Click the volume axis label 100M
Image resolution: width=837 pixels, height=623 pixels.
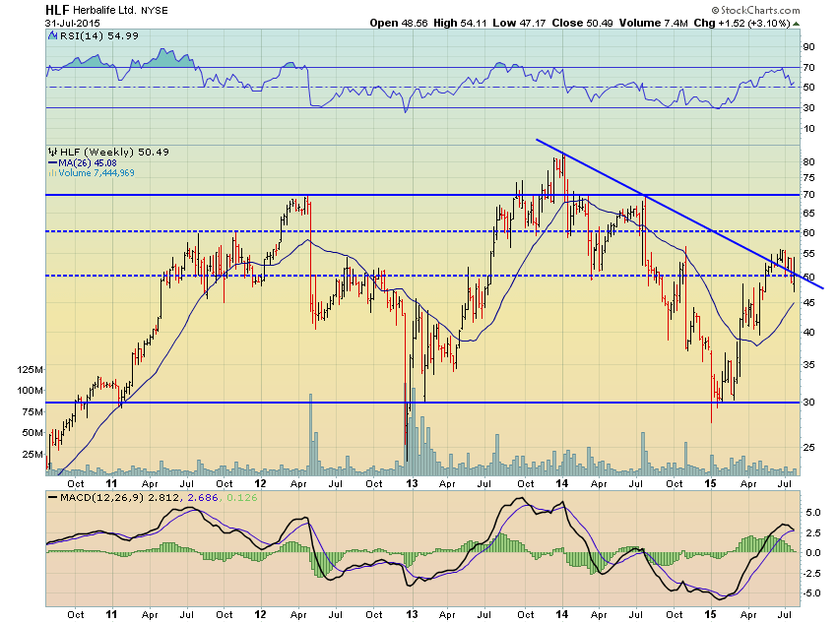pyautogui.click(x=30, y=391)
